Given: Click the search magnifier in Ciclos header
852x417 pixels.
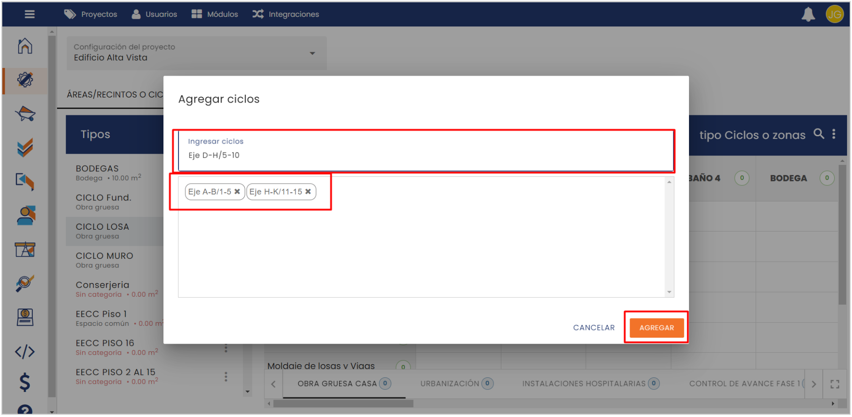Looking at the screenshot, I should tap(819, 134).
